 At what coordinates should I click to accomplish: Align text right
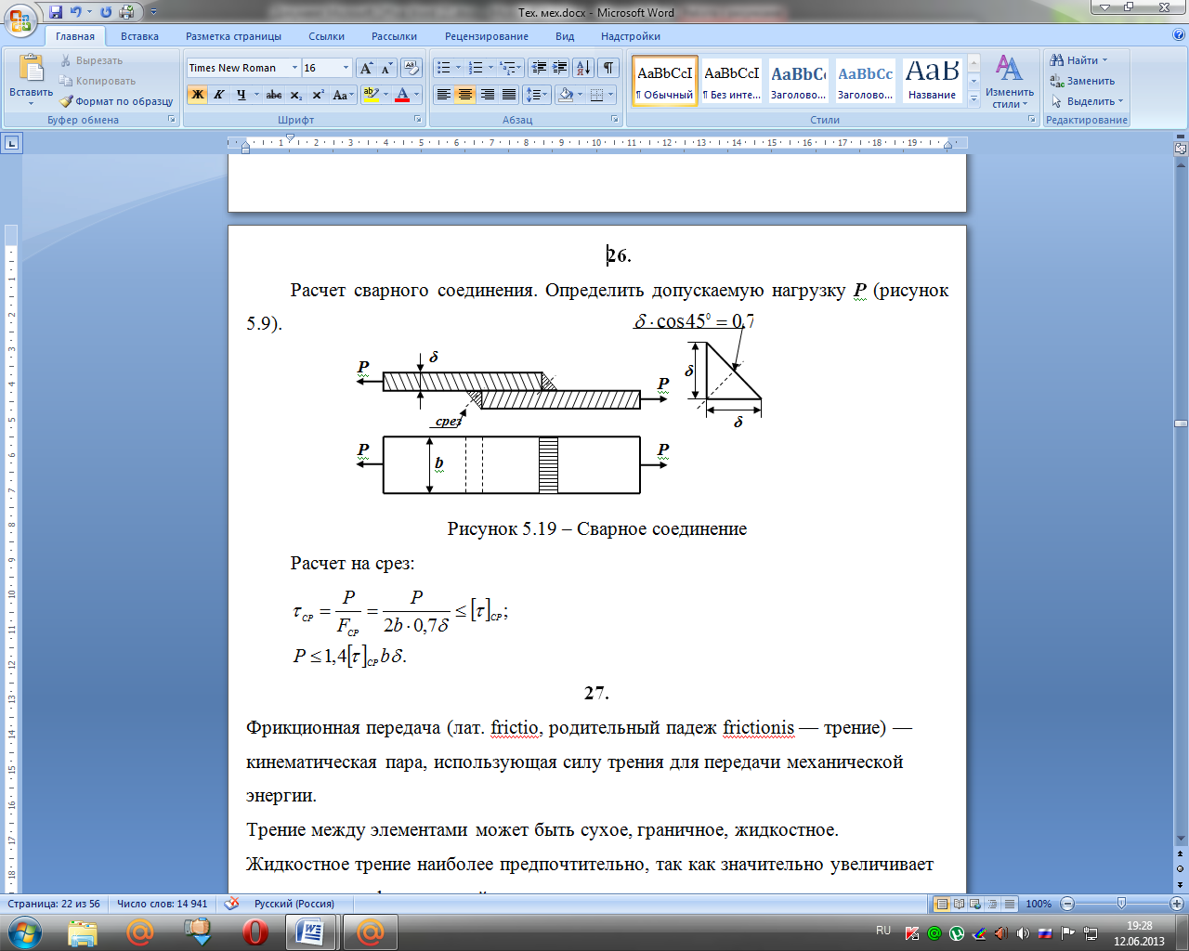coord(487,95)
